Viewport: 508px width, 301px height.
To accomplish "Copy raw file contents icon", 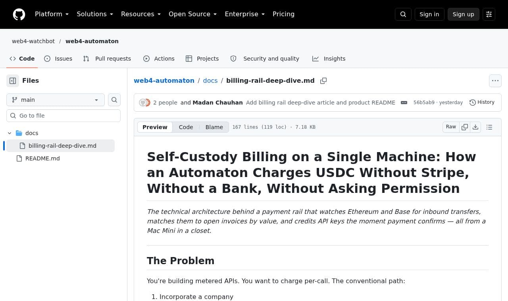I will point(465,127).
